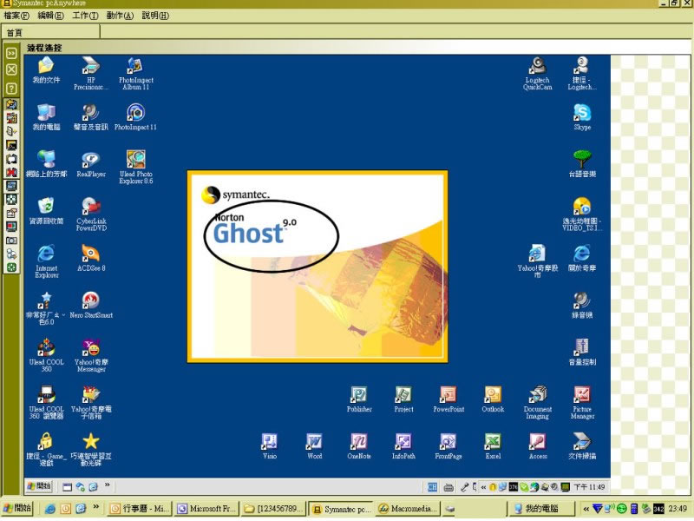Screen dimensions: 694x521
Task: Open Excel shortcut icon
Action: [493, 446]
